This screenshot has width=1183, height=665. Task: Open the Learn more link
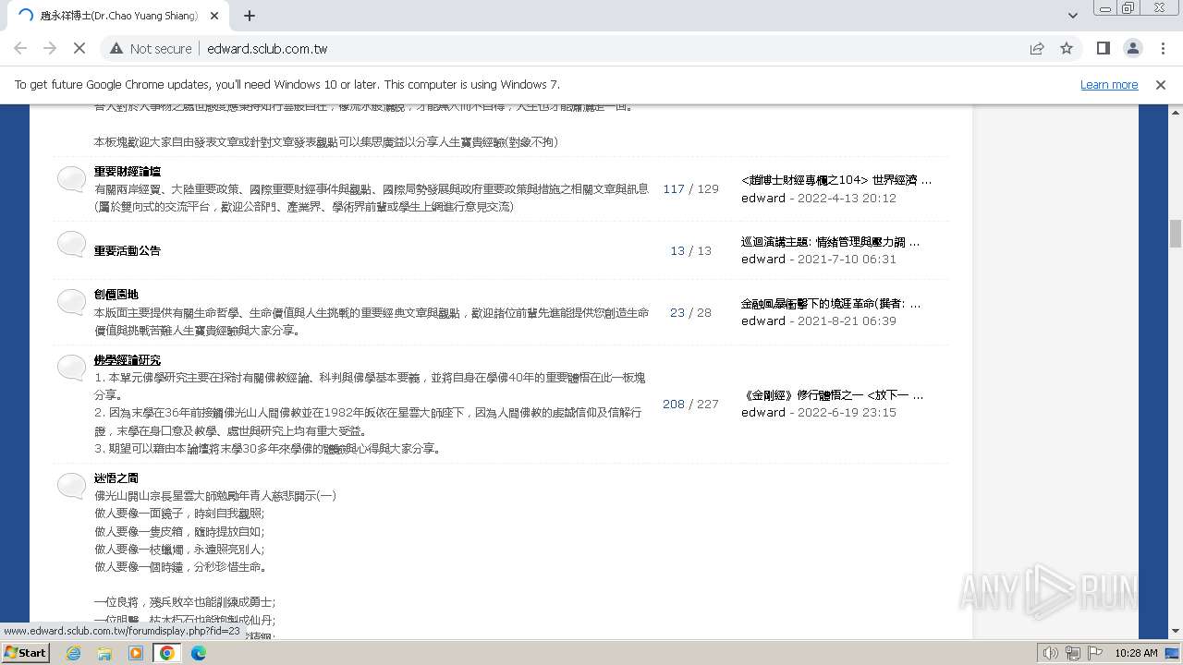tap(1109, 84)
